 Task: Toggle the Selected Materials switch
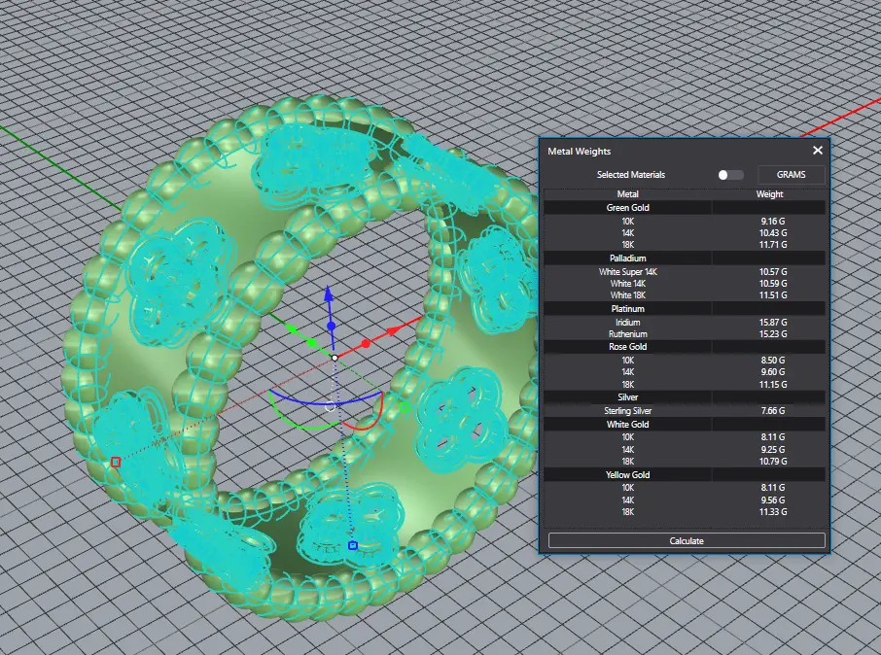pos(730,175)
